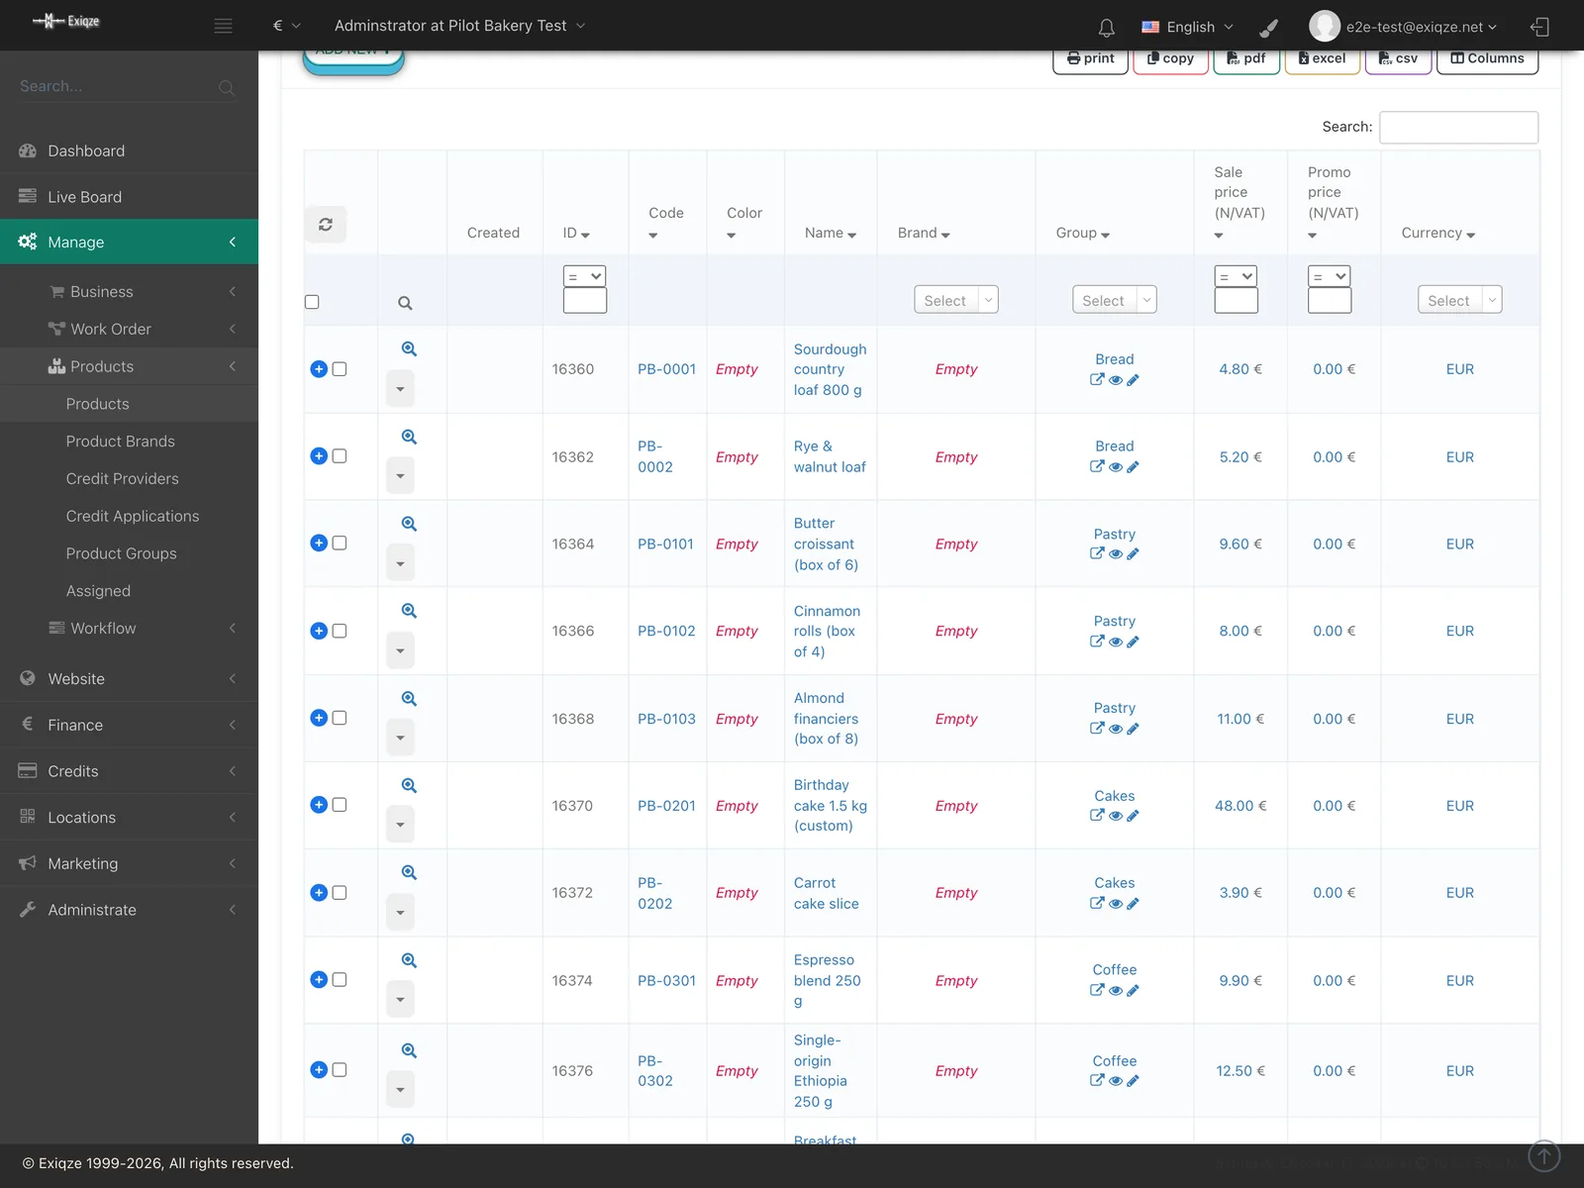1584x1188 pixels.
Task: Click the Columns visibility button
Action: tap(1488, 58)
